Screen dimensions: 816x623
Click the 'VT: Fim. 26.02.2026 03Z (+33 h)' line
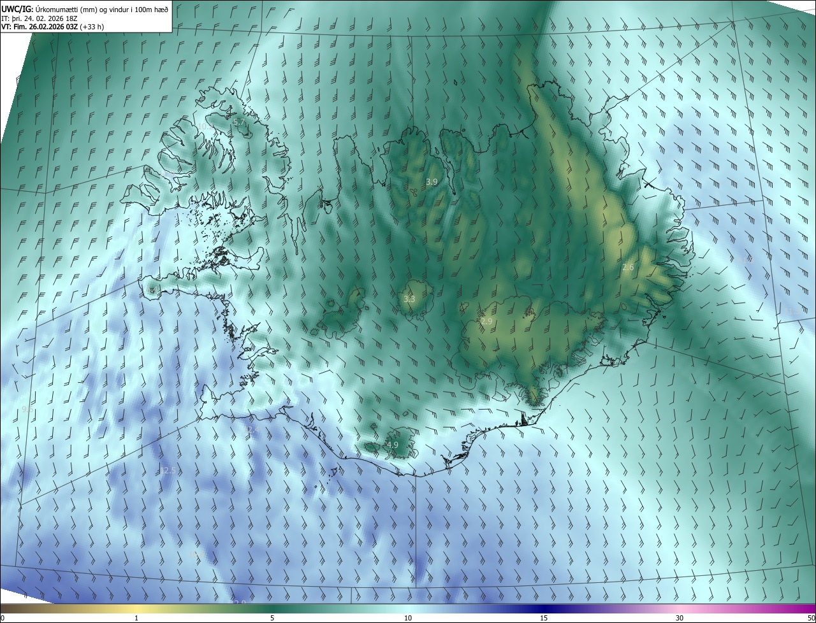(x=52, y=27)
